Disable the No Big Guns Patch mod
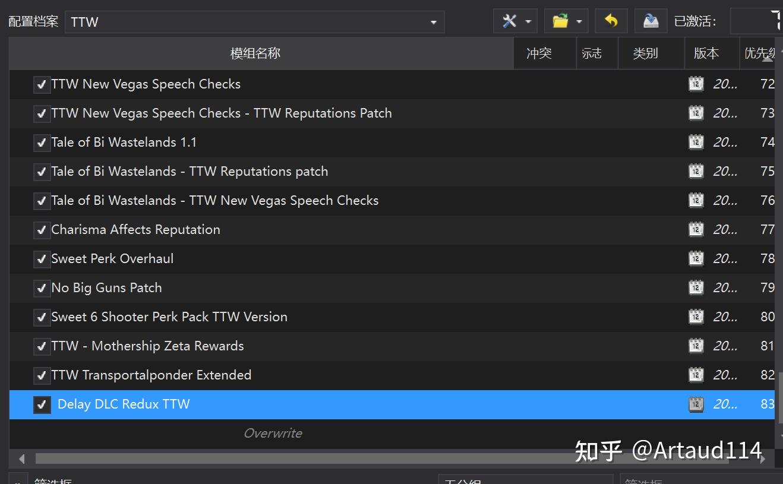This screenshot has width=783, height=484. coord(40,287)
